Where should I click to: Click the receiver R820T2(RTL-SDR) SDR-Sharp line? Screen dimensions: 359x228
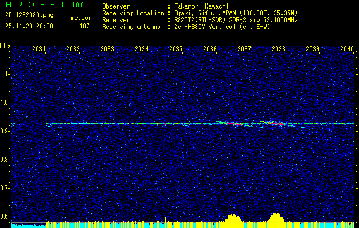[x=236, y=20]
